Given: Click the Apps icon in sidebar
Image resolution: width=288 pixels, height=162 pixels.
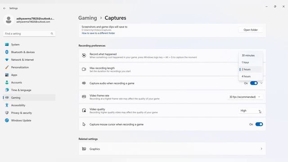Looking at the screenshot, I should 7,75.
